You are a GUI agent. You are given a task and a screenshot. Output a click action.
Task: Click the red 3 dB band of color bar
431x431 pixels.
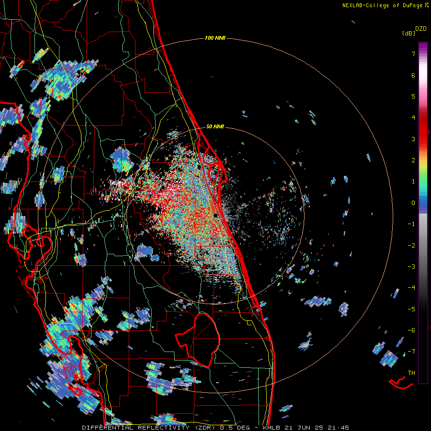[x=423, y=139]
